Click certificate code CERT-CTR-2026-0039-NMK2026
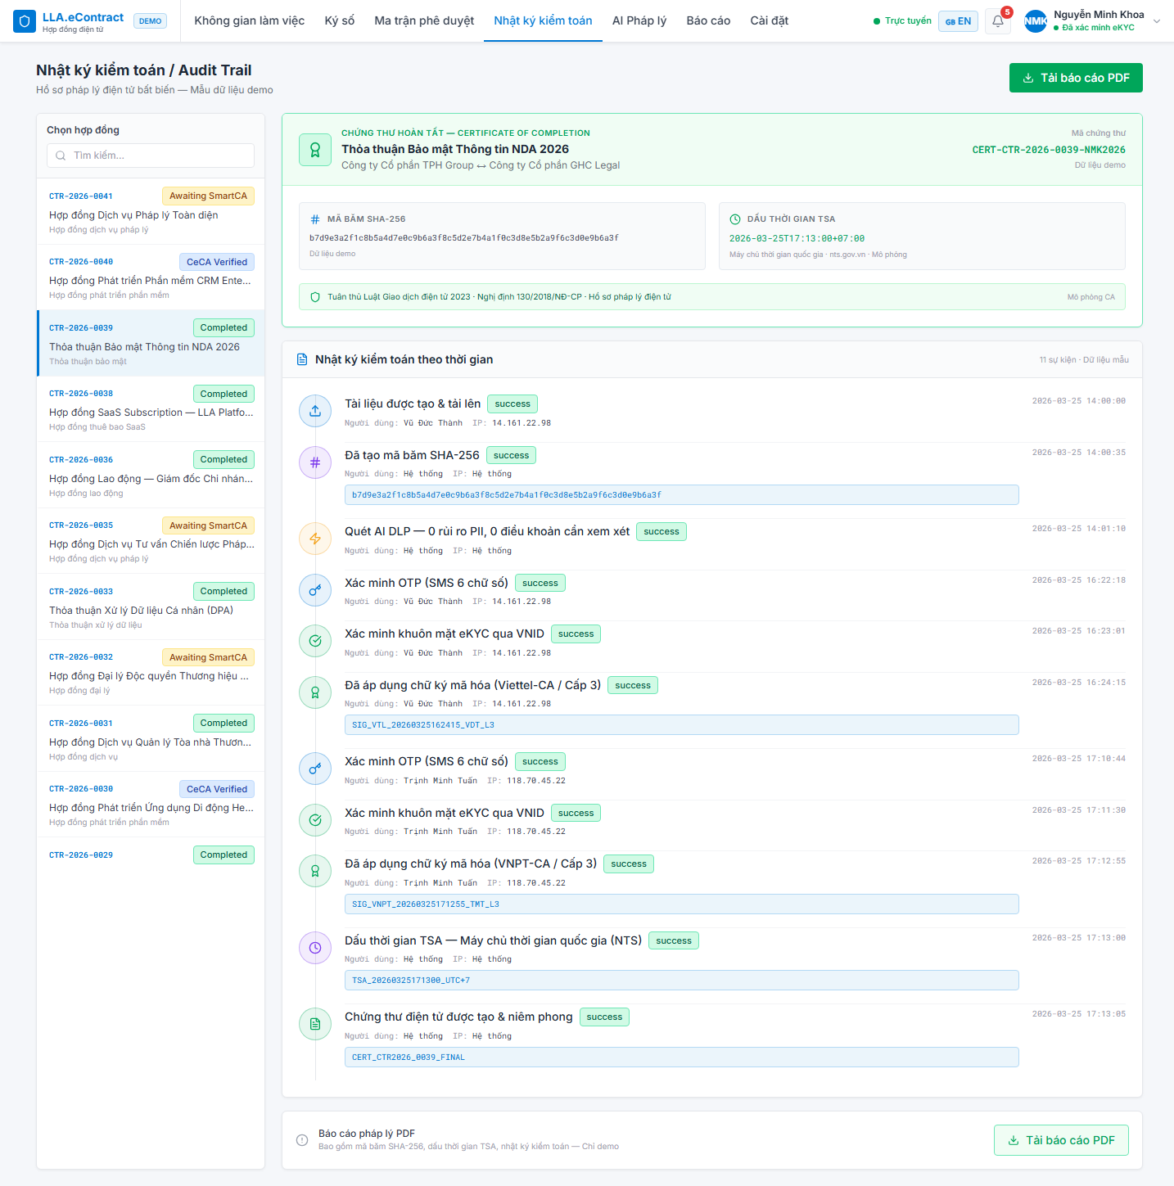Viewport: 1174px width, 1186px height. [x=1049, y=150]
